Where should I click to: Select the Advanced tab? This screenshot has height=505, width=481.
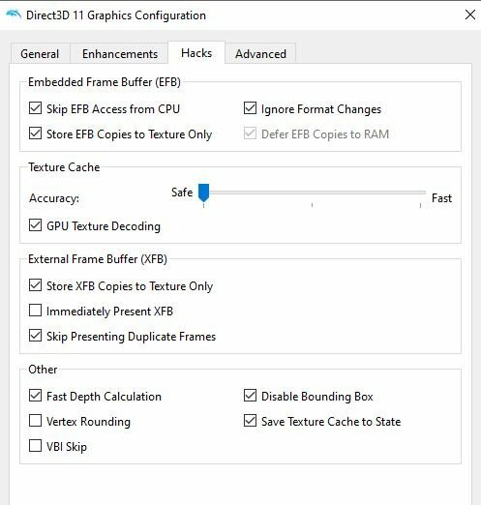tap(260, 53)
